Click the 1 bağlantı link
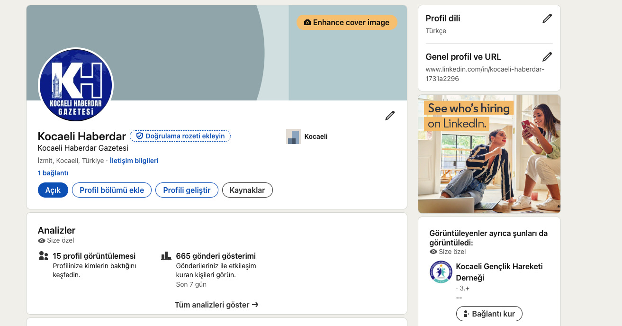The height and width of the screenshot is (326, 622). (53, 172)
